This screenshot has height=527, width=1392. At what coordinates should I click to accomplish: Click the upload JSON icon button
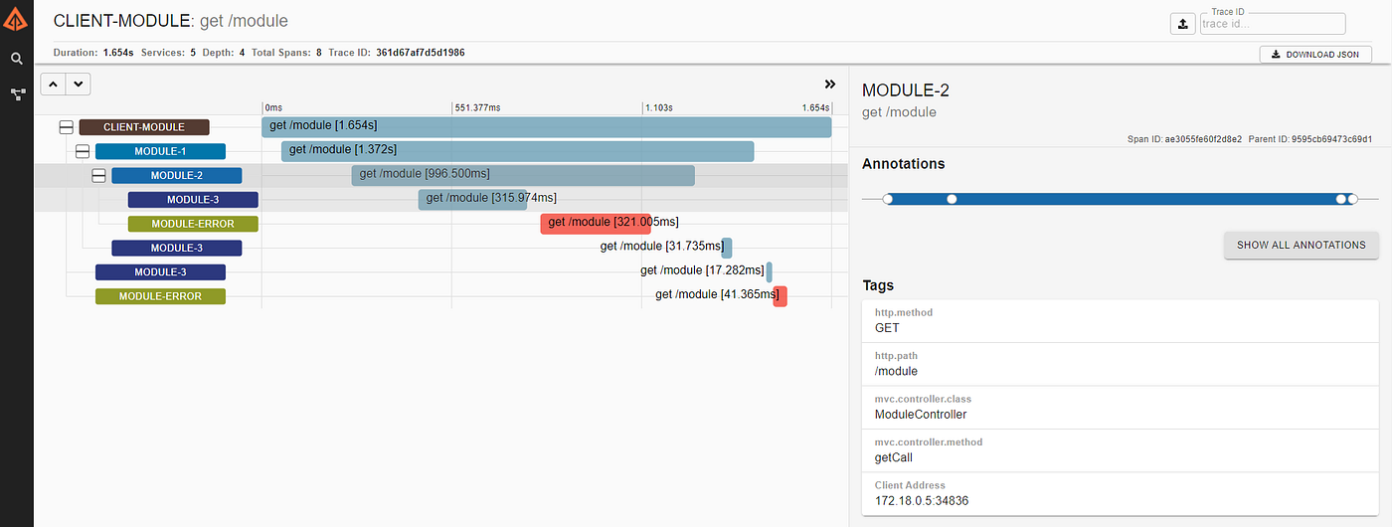tap(1182, 24)
